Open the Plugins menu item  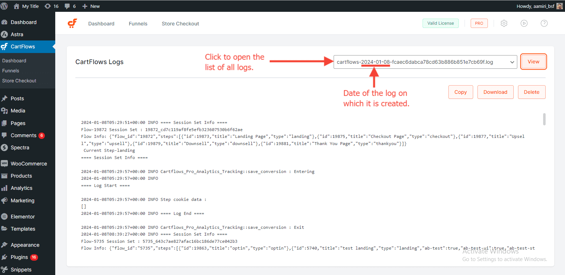pos(19,257)
